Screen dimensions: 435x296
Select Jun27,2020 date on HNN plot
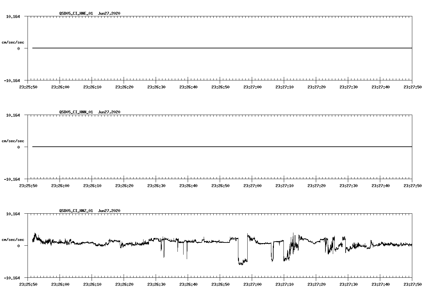109,112
